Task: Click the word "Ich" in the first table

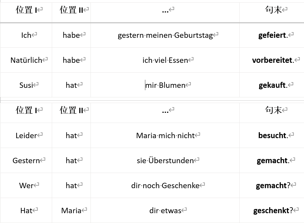Action: [26, 35]
